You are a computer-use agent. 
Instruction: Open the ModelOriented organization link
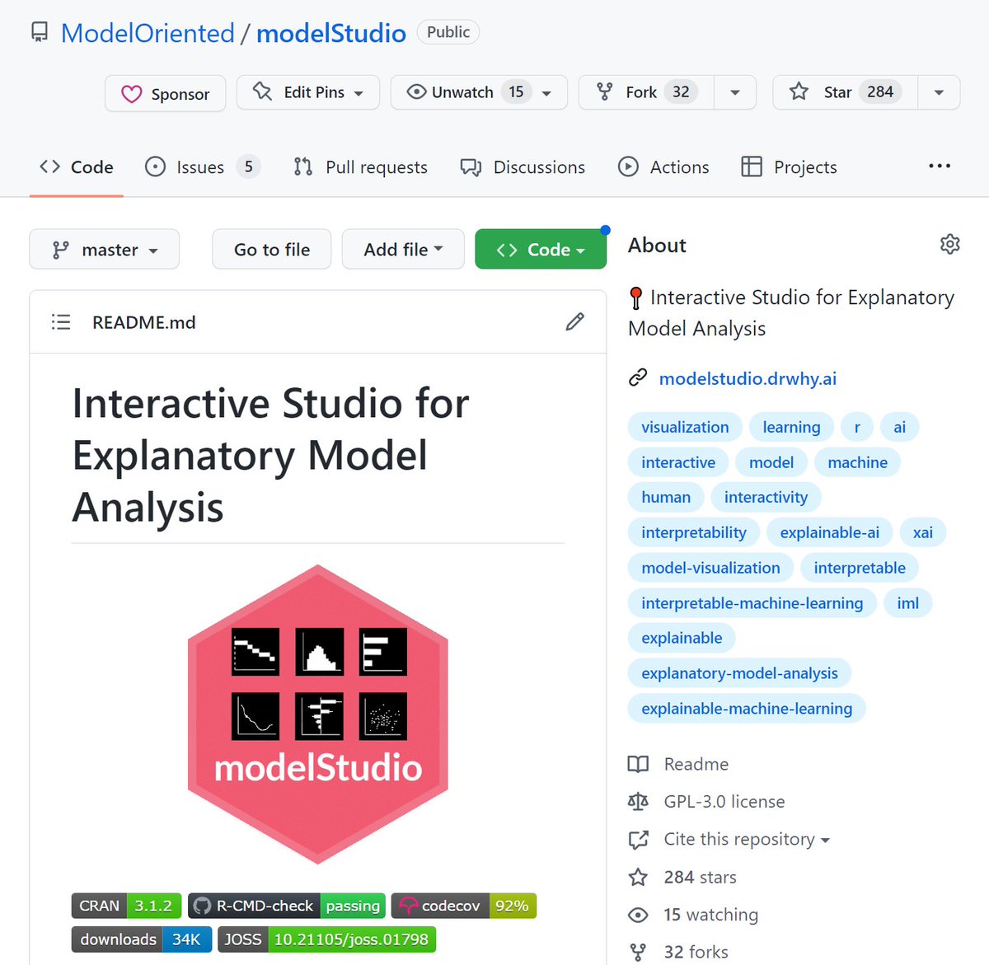pos(148,33)
